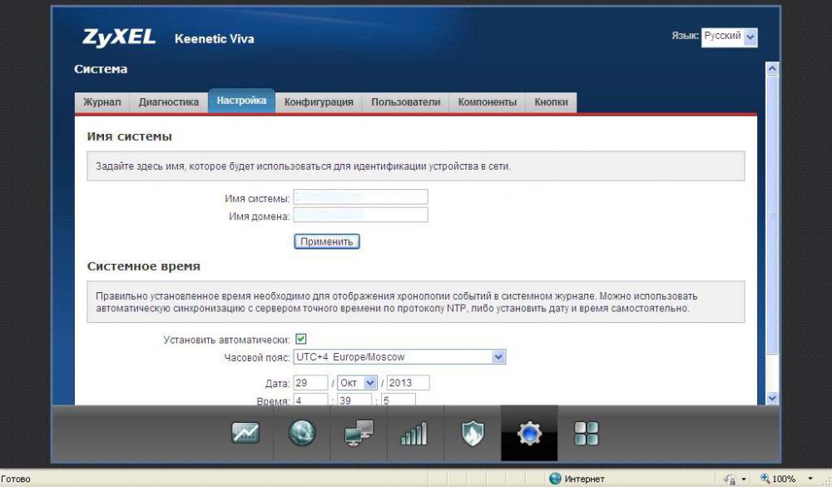Click the Системное время section heading

(x=144, y=266)
